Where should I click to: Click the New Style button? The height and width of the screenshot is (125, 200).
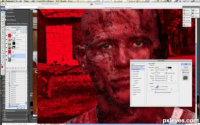pyautogui.click(x=186, y=70)
